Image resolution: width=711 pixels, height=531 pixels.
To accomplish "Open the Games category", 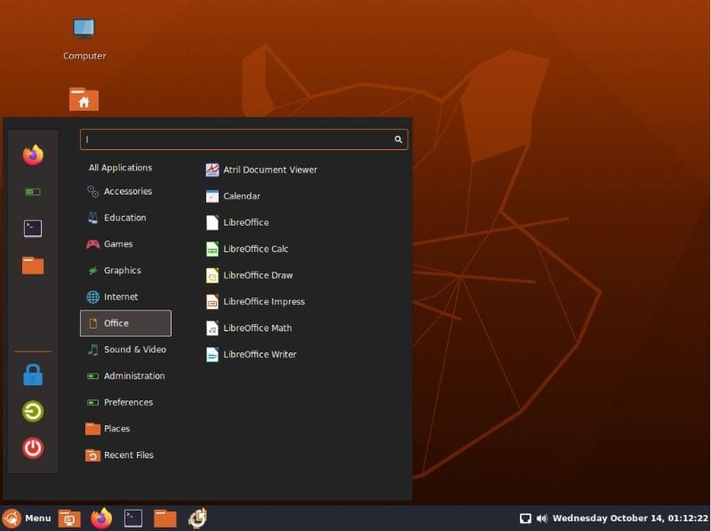I will [125, 244].
